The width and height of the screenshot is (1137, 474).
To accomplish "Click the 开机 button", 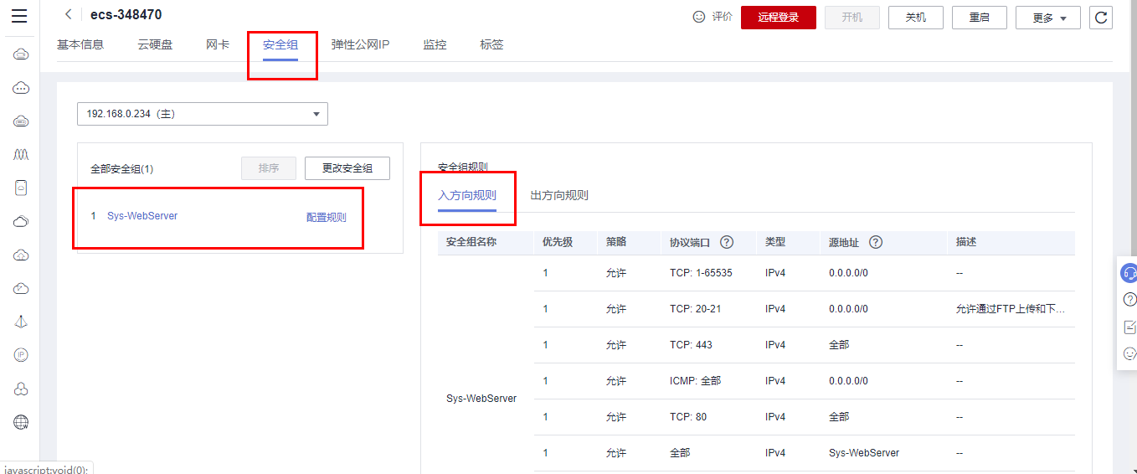I will pyautogui.click(x=852, y=18).
